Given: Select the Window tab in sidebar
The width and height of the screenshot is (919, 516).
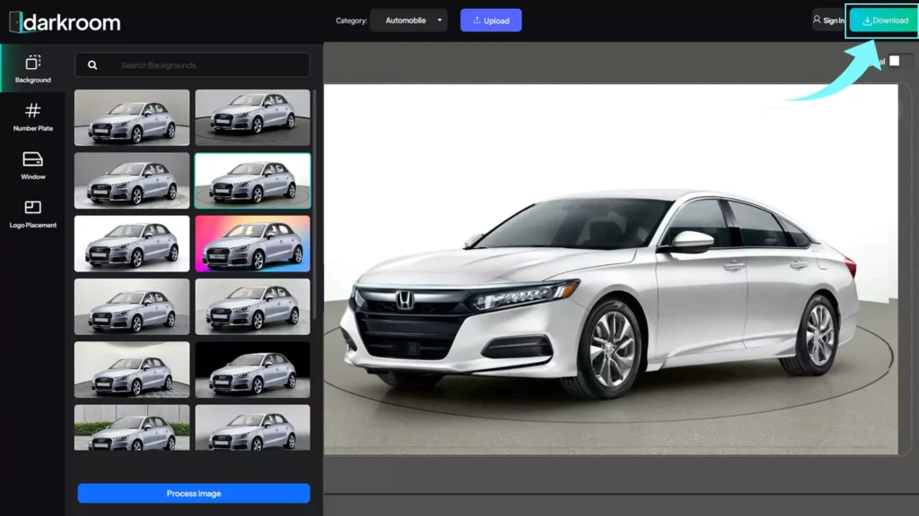Looking at the screenshot, I should pos(33,166).
